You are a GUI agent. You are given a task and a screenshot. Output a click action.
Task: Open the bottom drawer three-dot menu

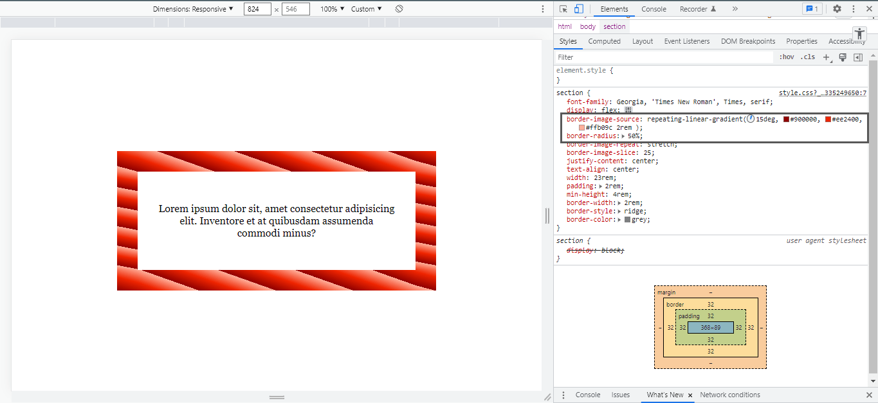tap(564, 395)
